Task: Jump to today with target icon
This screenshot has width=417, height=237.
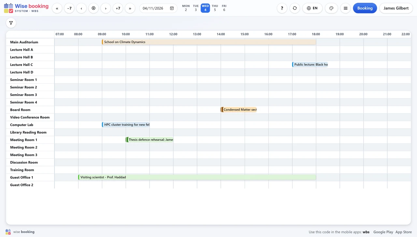Action: [93, 8]
